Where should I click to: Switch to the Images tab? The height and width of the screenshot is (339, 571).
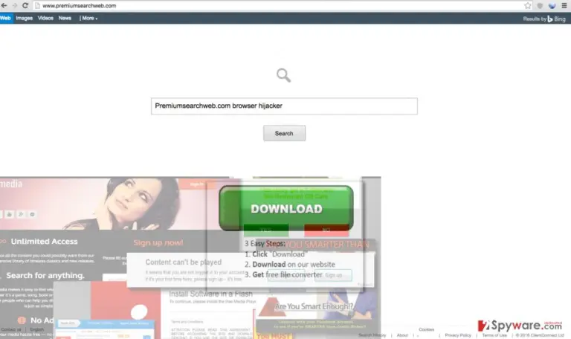[x=25, y=18]
